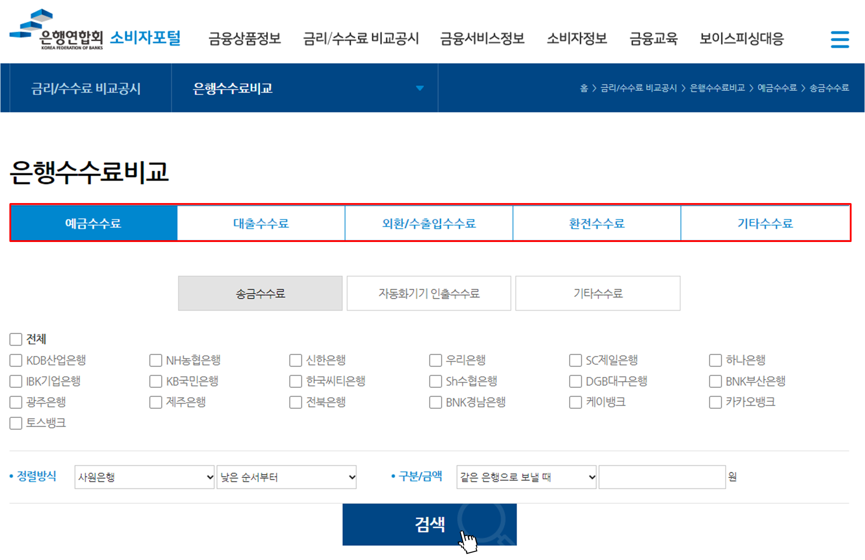The image size is (865, 560).
Task: Switch to the 기타수수료 top tab
Action: click(x=765, y=223)
